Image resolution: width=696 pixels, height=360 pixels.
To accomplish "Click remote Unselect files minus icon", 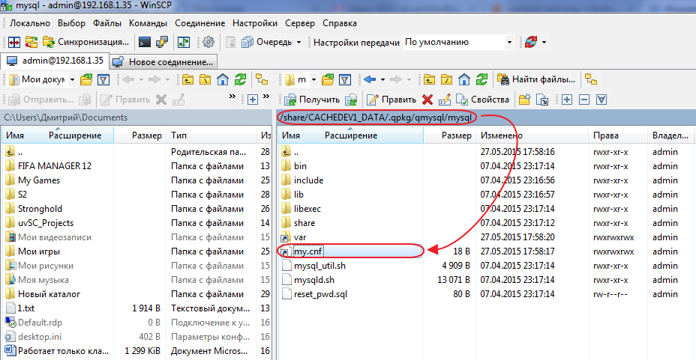I will tap(584, 100).
